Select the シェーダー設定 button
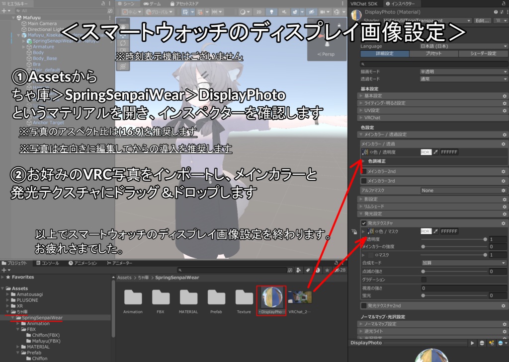Image resolution: width=509 pixels, height=362 pixels. (483, 54)
